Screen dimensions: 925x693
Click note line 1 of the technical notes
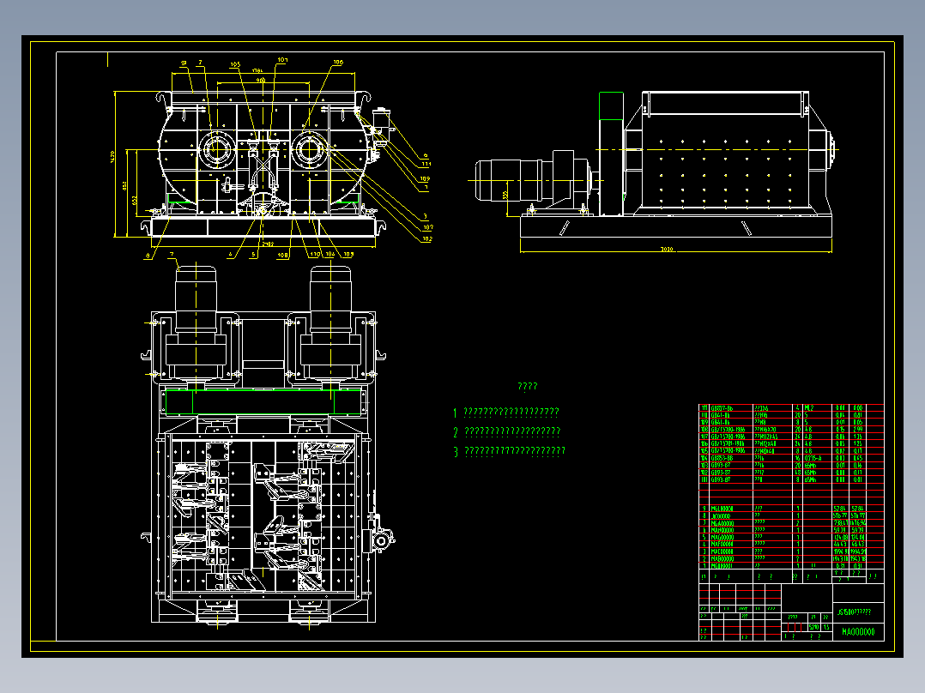pyautogui.click(x=506, y=413)
